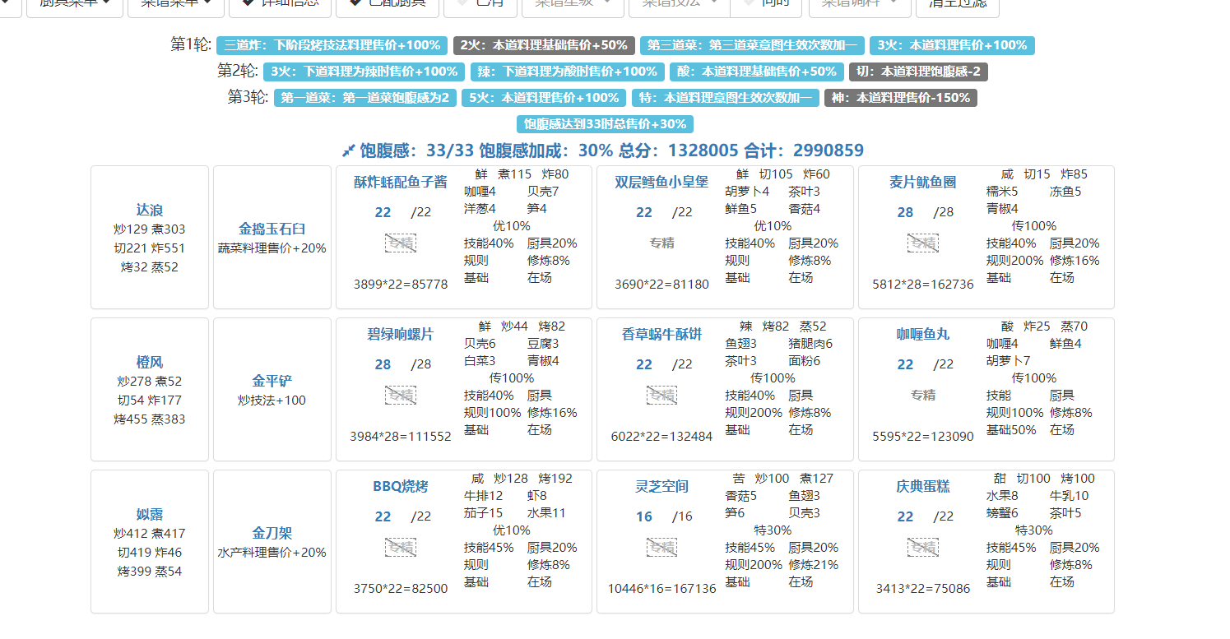Uncheck the 详细信息 option
The width and height of the screenshot is (1230, 639).
click(280, 3)
